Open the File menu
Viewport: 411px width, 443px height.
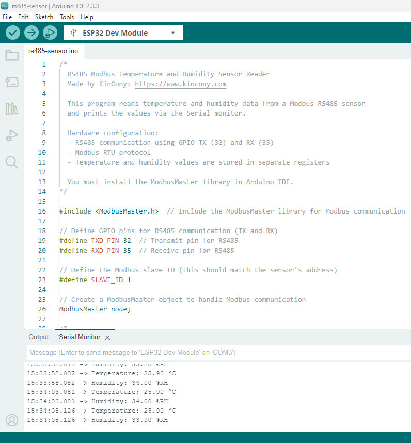click(7, 17)
